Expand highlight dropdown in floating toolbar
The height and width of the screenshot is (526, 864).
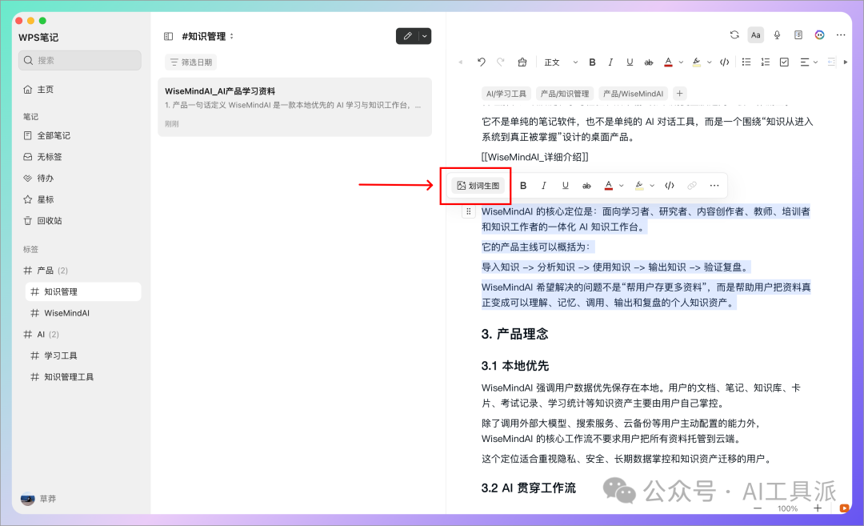[x=652, y=186]
